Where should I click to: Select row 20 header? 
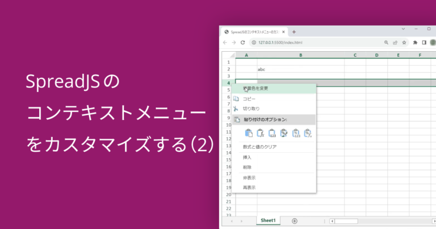click(x=229, y=194)
